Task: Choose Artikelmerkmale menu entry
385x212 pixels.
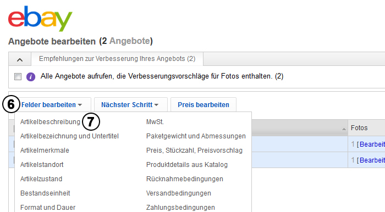Action: point(45,150)
